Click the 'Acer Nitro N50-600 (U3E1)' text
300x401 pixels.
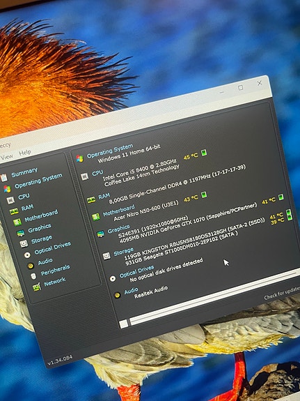coord(145,211)
